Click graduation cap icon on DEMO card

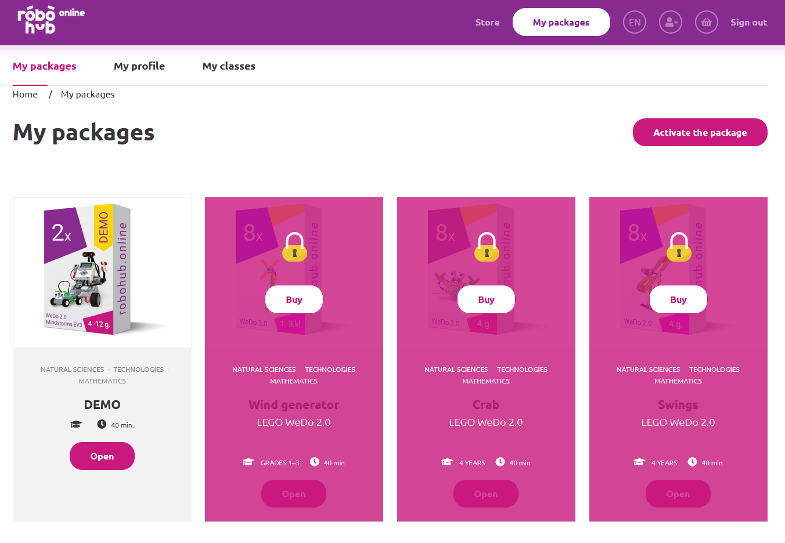(x=76, y=425)
